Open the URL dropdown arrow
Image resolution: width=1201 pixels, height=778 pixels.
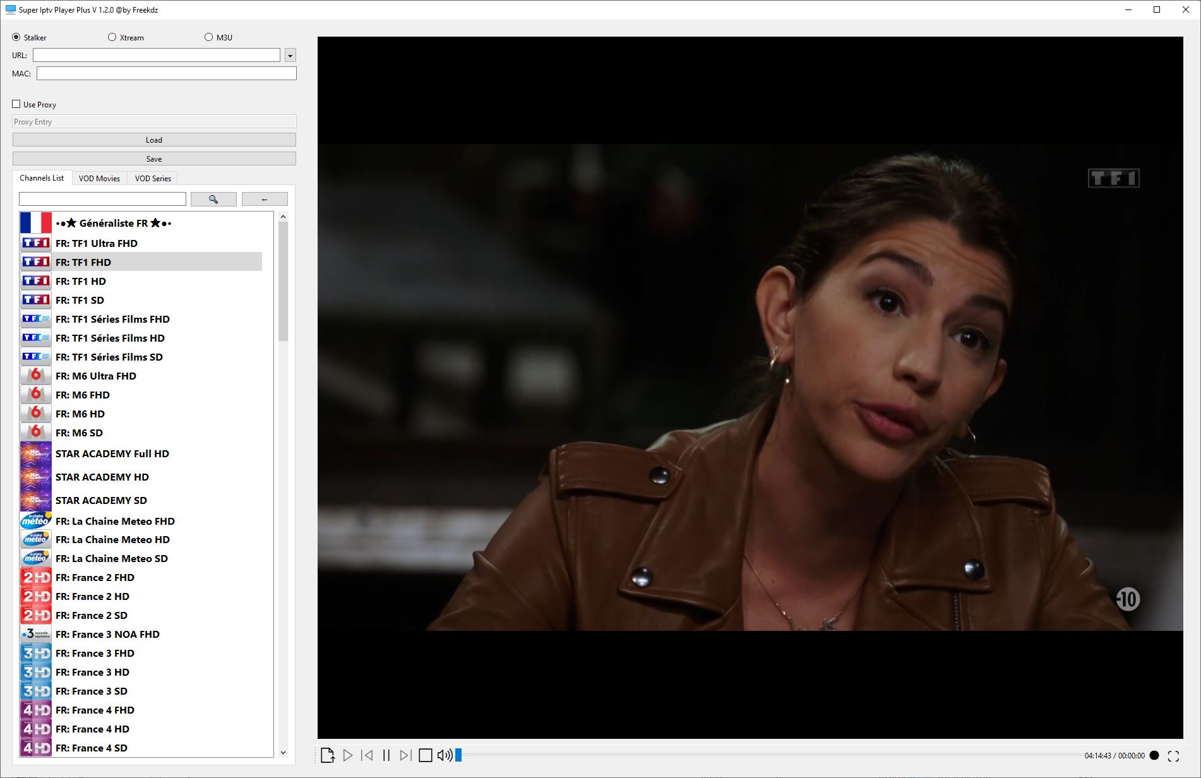(x=290, y=56)
